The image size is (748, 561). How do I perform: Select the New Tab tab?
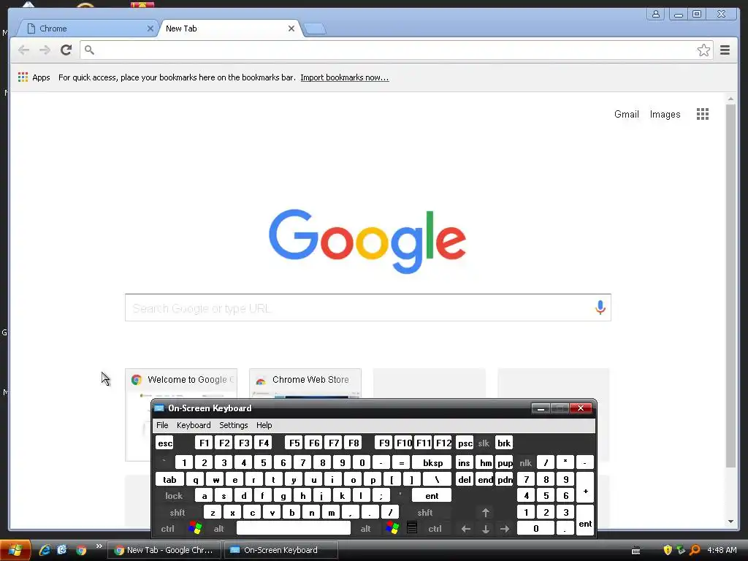(x=229, y=28)
